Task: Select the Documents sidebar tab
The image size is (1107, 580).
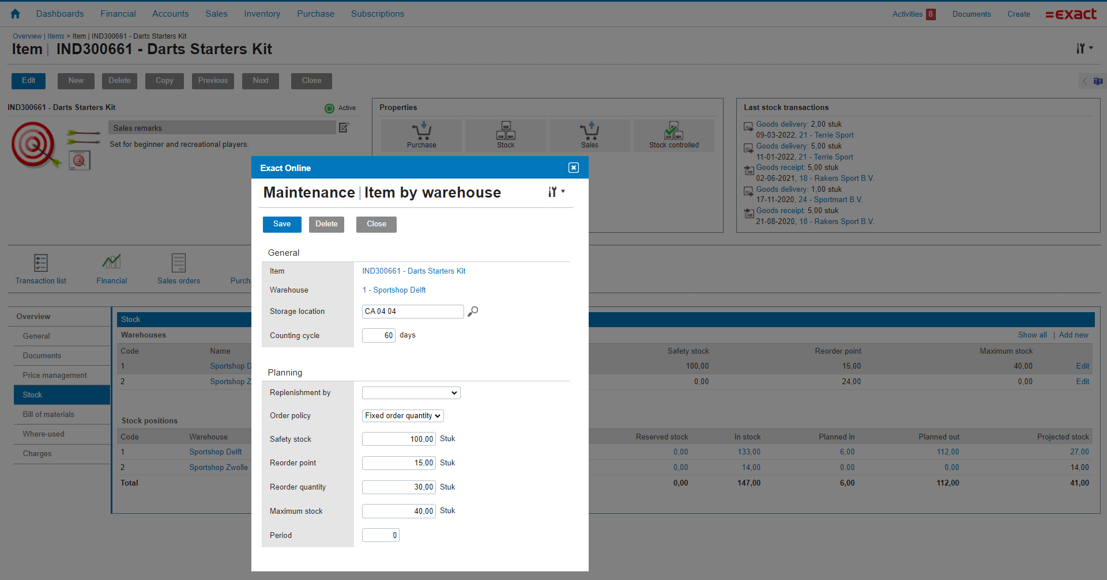Action: [62, 356]
